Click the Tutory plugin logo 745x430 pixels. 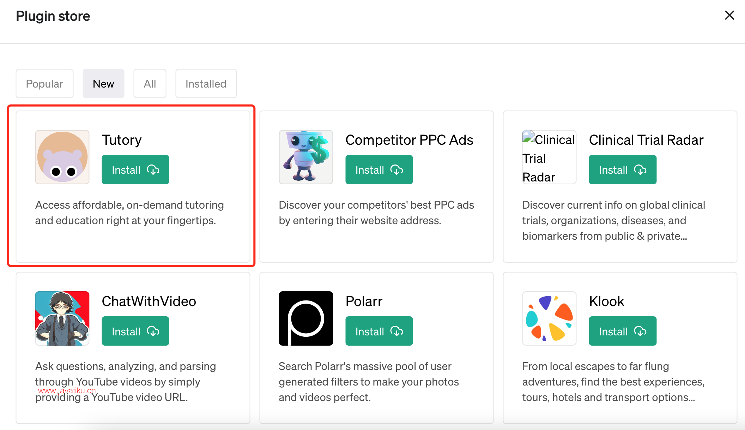point(62,157)
